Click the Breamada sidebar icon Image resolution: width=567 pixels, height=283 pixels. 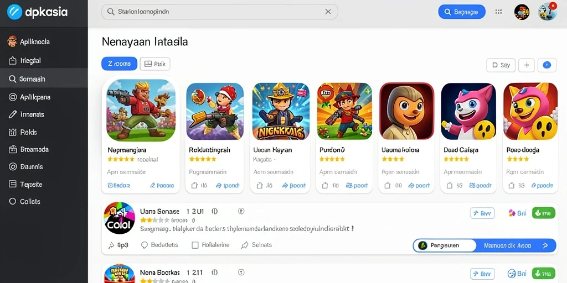tap(13, 149)
